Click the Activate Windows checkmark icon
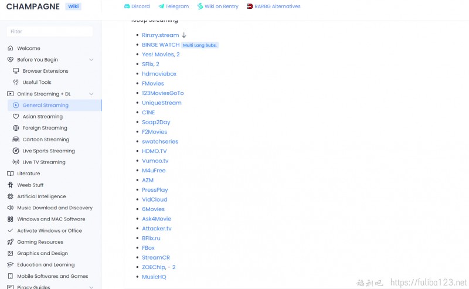Image resolution: width=469 pixels, height=289 pixels. coord(10,230)
